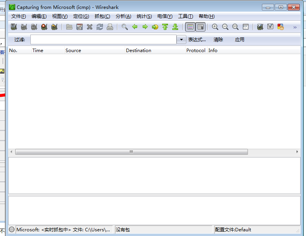This screenshot has height=236, width=306.
Task: Click the horizontal scrollbar of packet list
Action: pyautogui.click(x=131, y=152)
